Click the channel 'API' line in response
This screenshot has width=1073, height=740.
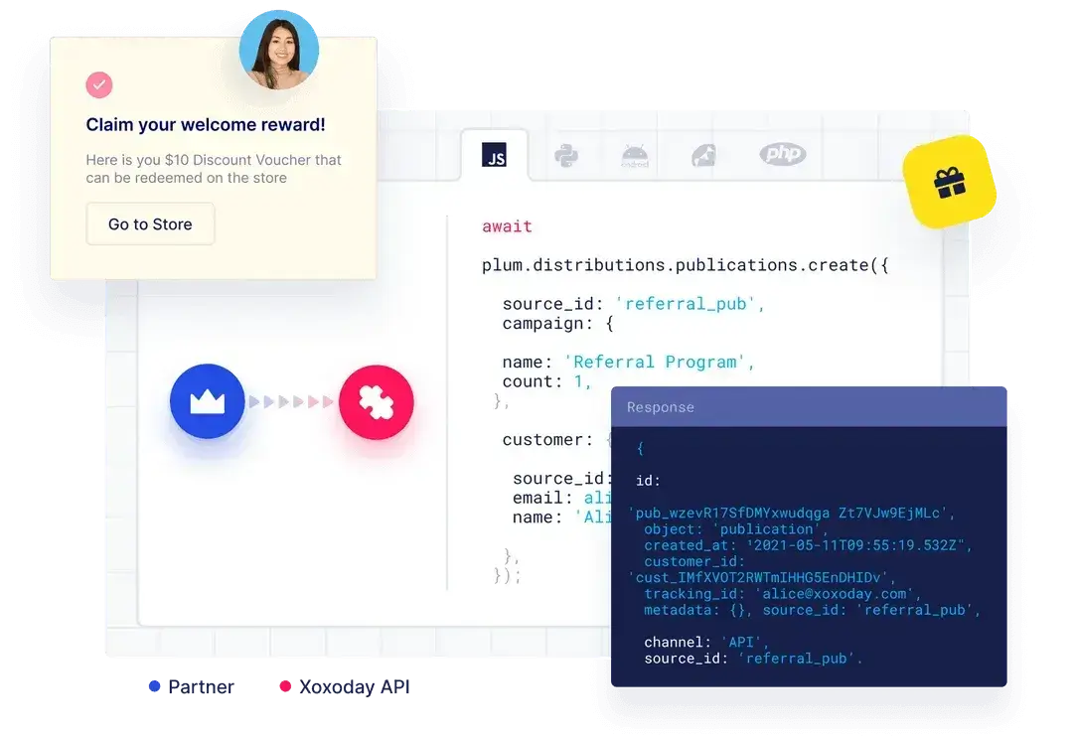pos(705,643)
